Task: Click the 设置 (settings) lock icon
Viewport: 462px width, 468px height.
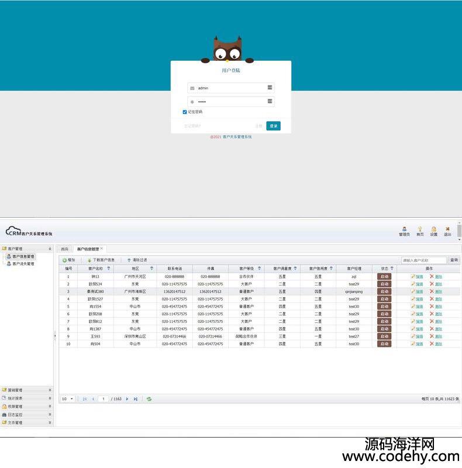Action: click(433, 229)
